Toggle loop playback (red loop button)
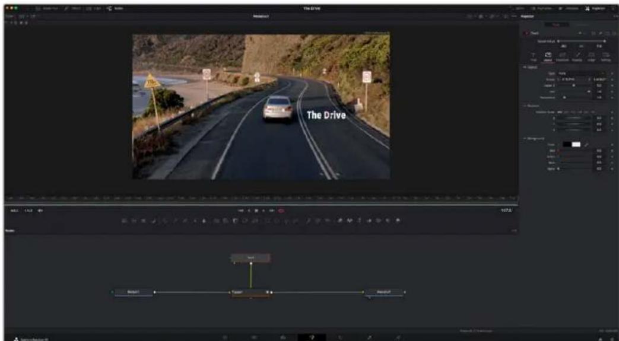619x341 pixels. pyautogui.click(x=281, y=211)
